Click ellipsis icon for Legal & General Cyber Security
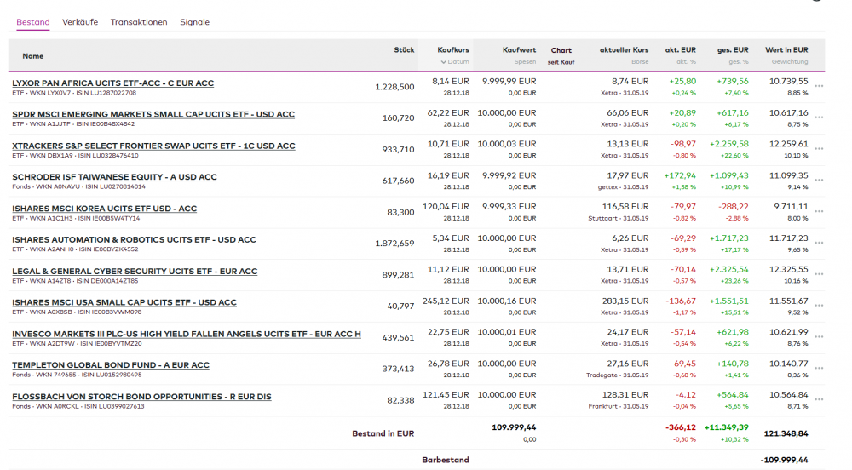The width and height of the screenshot is (852, 470). [819, 275]
